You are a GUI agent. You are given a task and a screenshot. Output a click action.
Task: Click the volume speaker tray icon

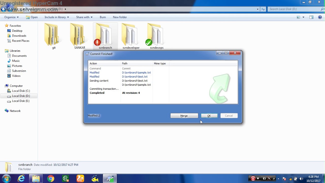pos(301,179)
